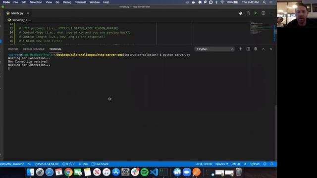The image size is (317, 178).
Task: Change end of line sequence LF
Action: [x=245, y=164]
